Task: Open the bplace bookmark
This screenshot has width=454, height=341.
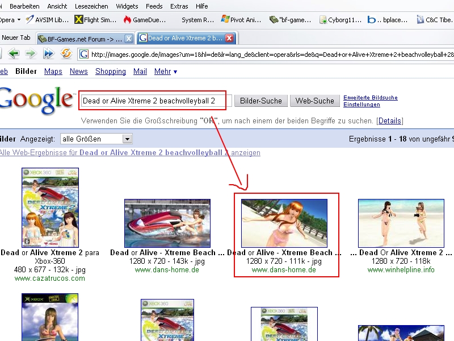Action: (388, 20)
